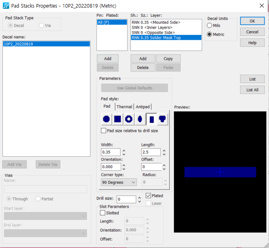The image size is (269, 248).
Task: Decrease the Length value with down arrow
Action: 164,154
